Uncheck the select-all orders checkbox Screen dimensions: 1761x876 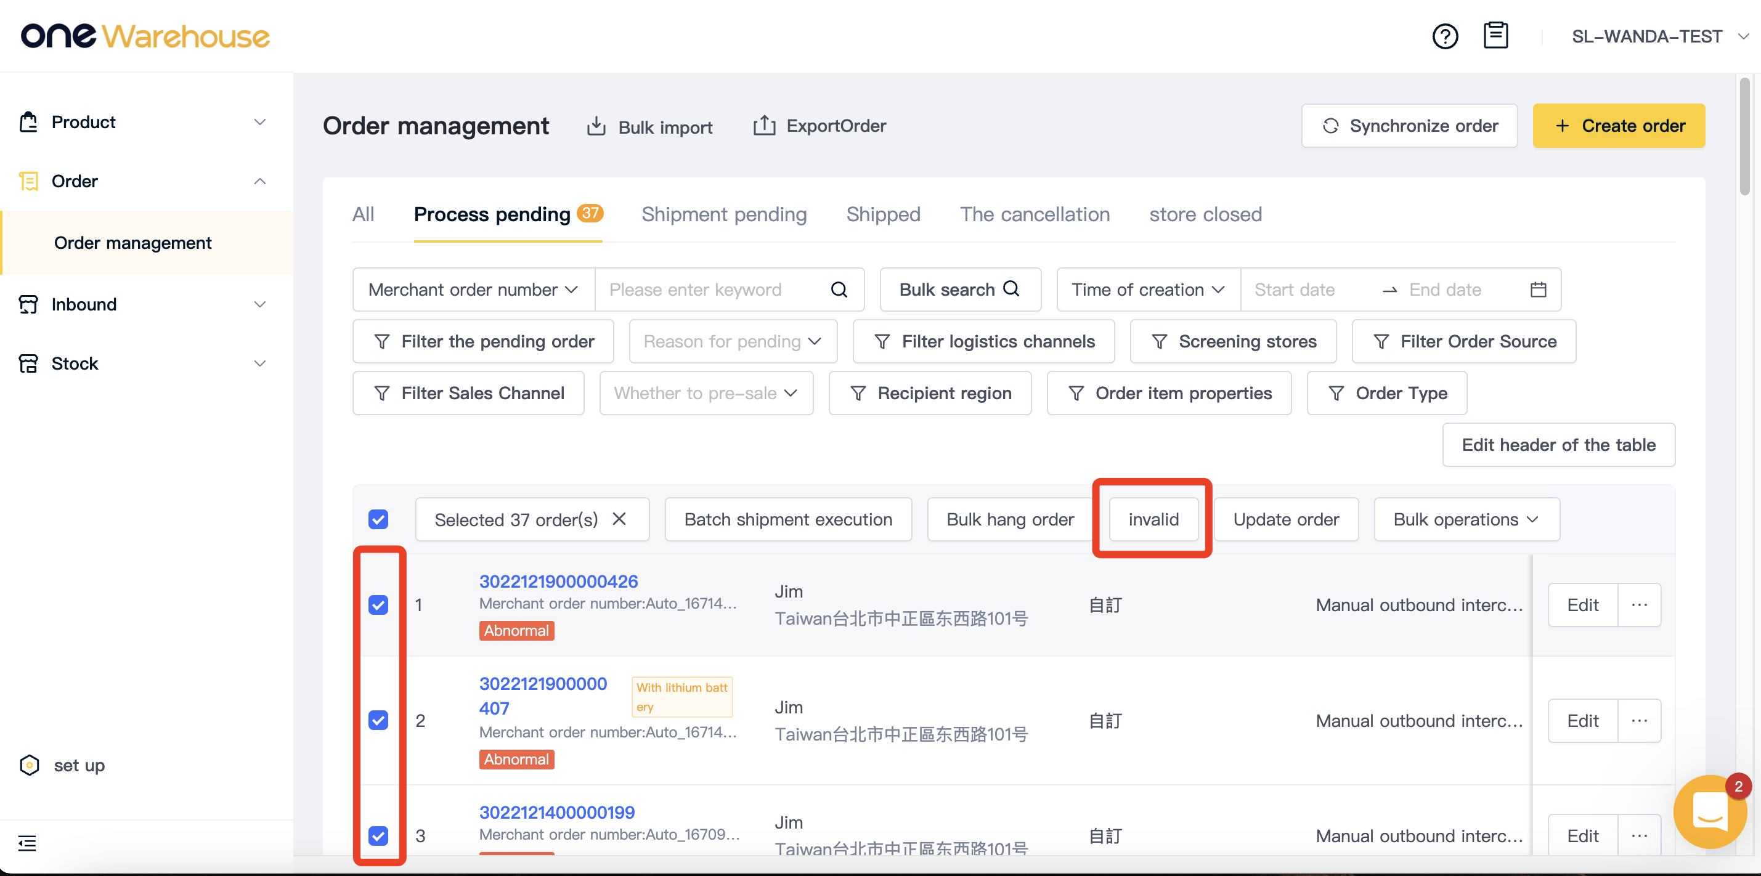(x=378, y=519)
